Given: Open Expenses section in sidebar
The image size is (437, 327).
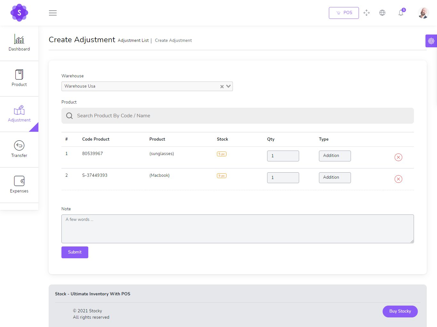Looking at the screenshot, I should click(19, 185).
